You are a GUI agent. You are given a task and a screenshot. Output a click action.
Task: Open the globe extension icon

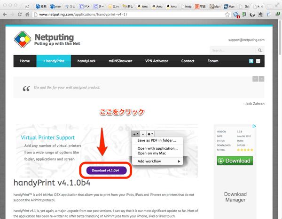tap(252, 15)
